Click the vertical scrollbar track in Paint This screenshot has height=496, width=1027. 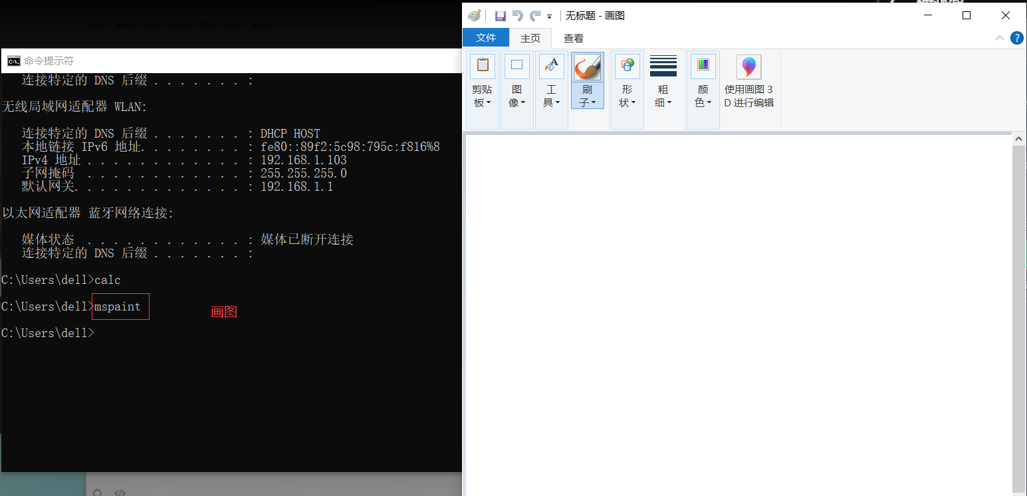1018,319
